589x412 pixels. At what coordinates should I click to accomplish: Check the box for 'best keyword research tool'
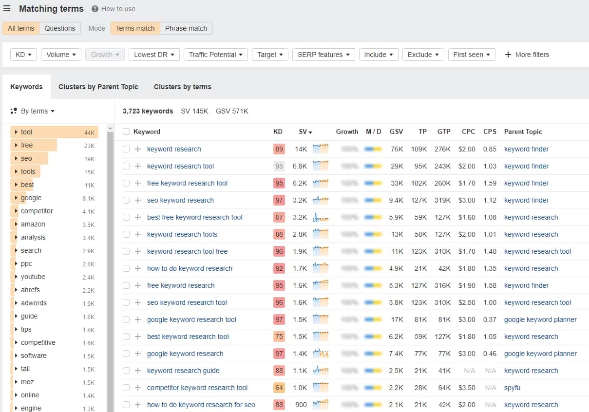pyautogui.click(x=126, y=337)
